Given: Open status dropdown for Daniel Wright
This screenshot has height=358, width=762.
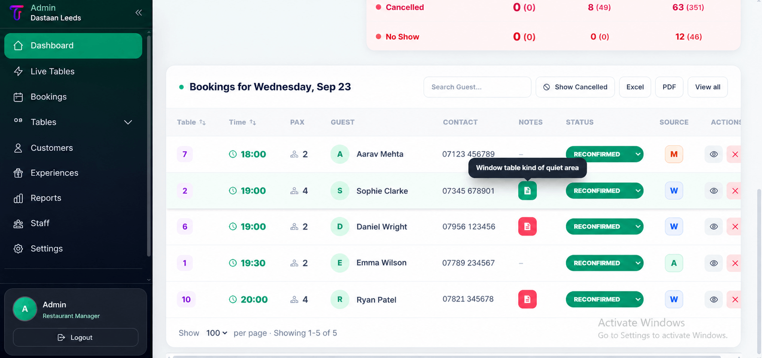Looking at the screenshot, I should tap(604, 226).
